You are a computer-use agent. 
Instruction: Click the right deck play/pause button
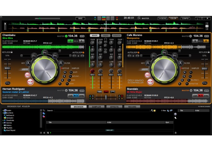pos(150,82)
